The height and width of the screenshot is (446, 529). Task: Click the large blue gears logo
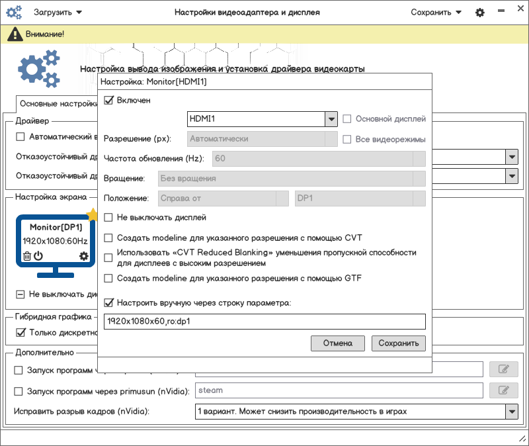click(x=39, y=69)
